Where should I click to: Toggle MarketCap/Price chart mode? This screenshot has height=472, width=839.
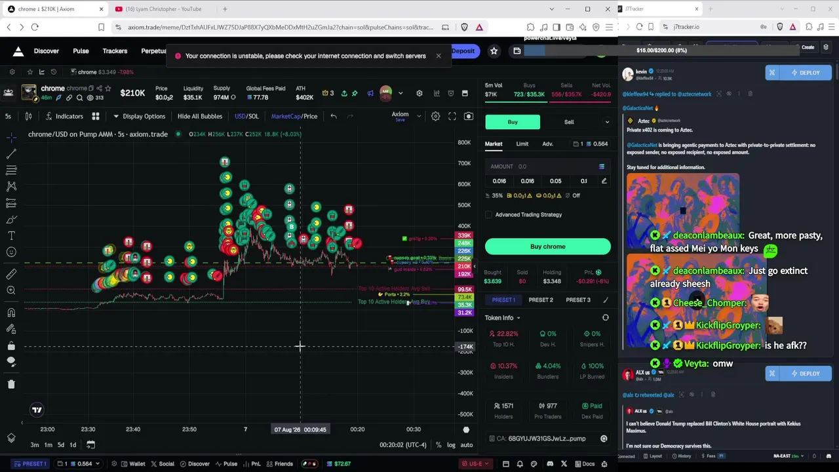coord(294,116)
